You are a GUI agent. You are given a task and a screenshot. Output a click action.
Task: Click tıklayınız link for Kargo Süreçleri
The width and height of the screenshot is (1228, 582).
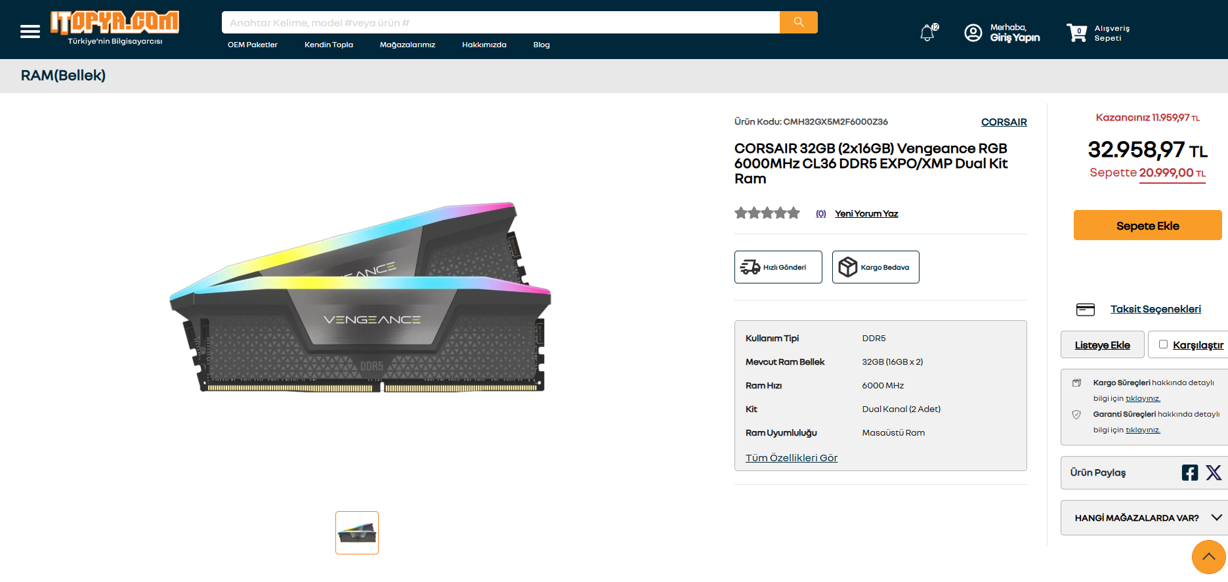(x=1143, y=398)
